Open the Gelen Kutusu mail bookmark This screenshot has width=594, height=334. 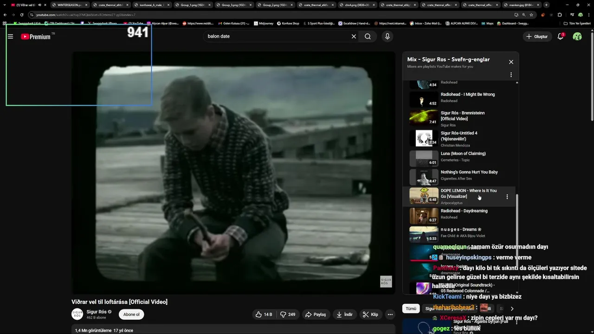(233, 23)
